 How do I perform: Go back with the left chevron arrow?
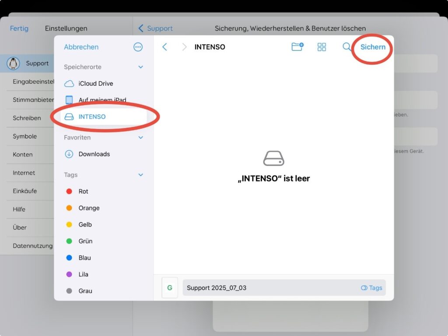(164, 47)
